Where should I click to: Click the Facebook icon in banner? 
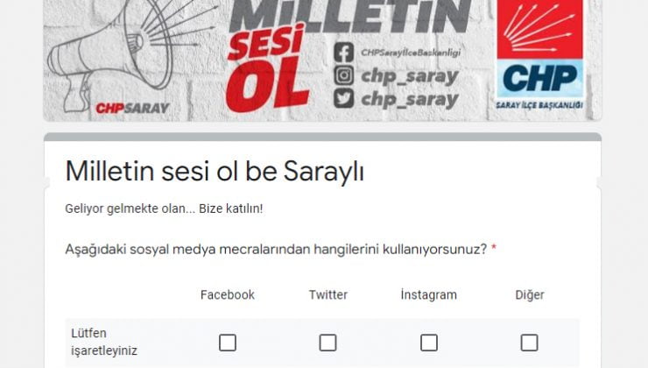(344, 52)
